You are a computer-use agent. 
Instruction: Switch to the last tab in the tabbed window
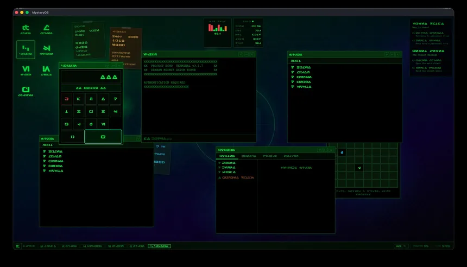click(x=291, y=156)
